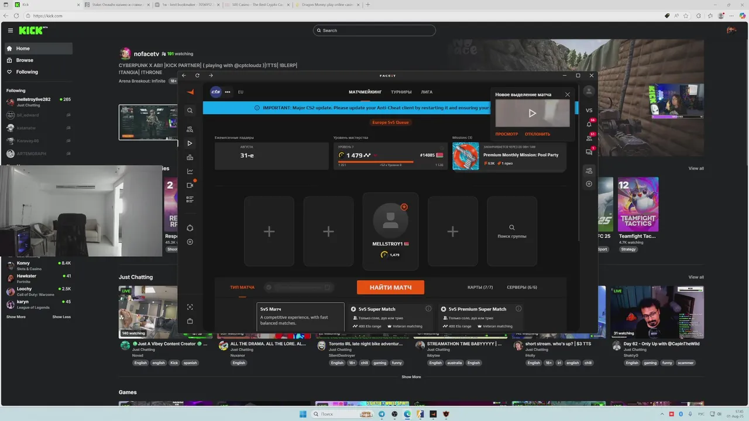This screenshot has width=749, height=421.
Task: Click the Elo 1 479 skill level card
Action: click(390, 156)
